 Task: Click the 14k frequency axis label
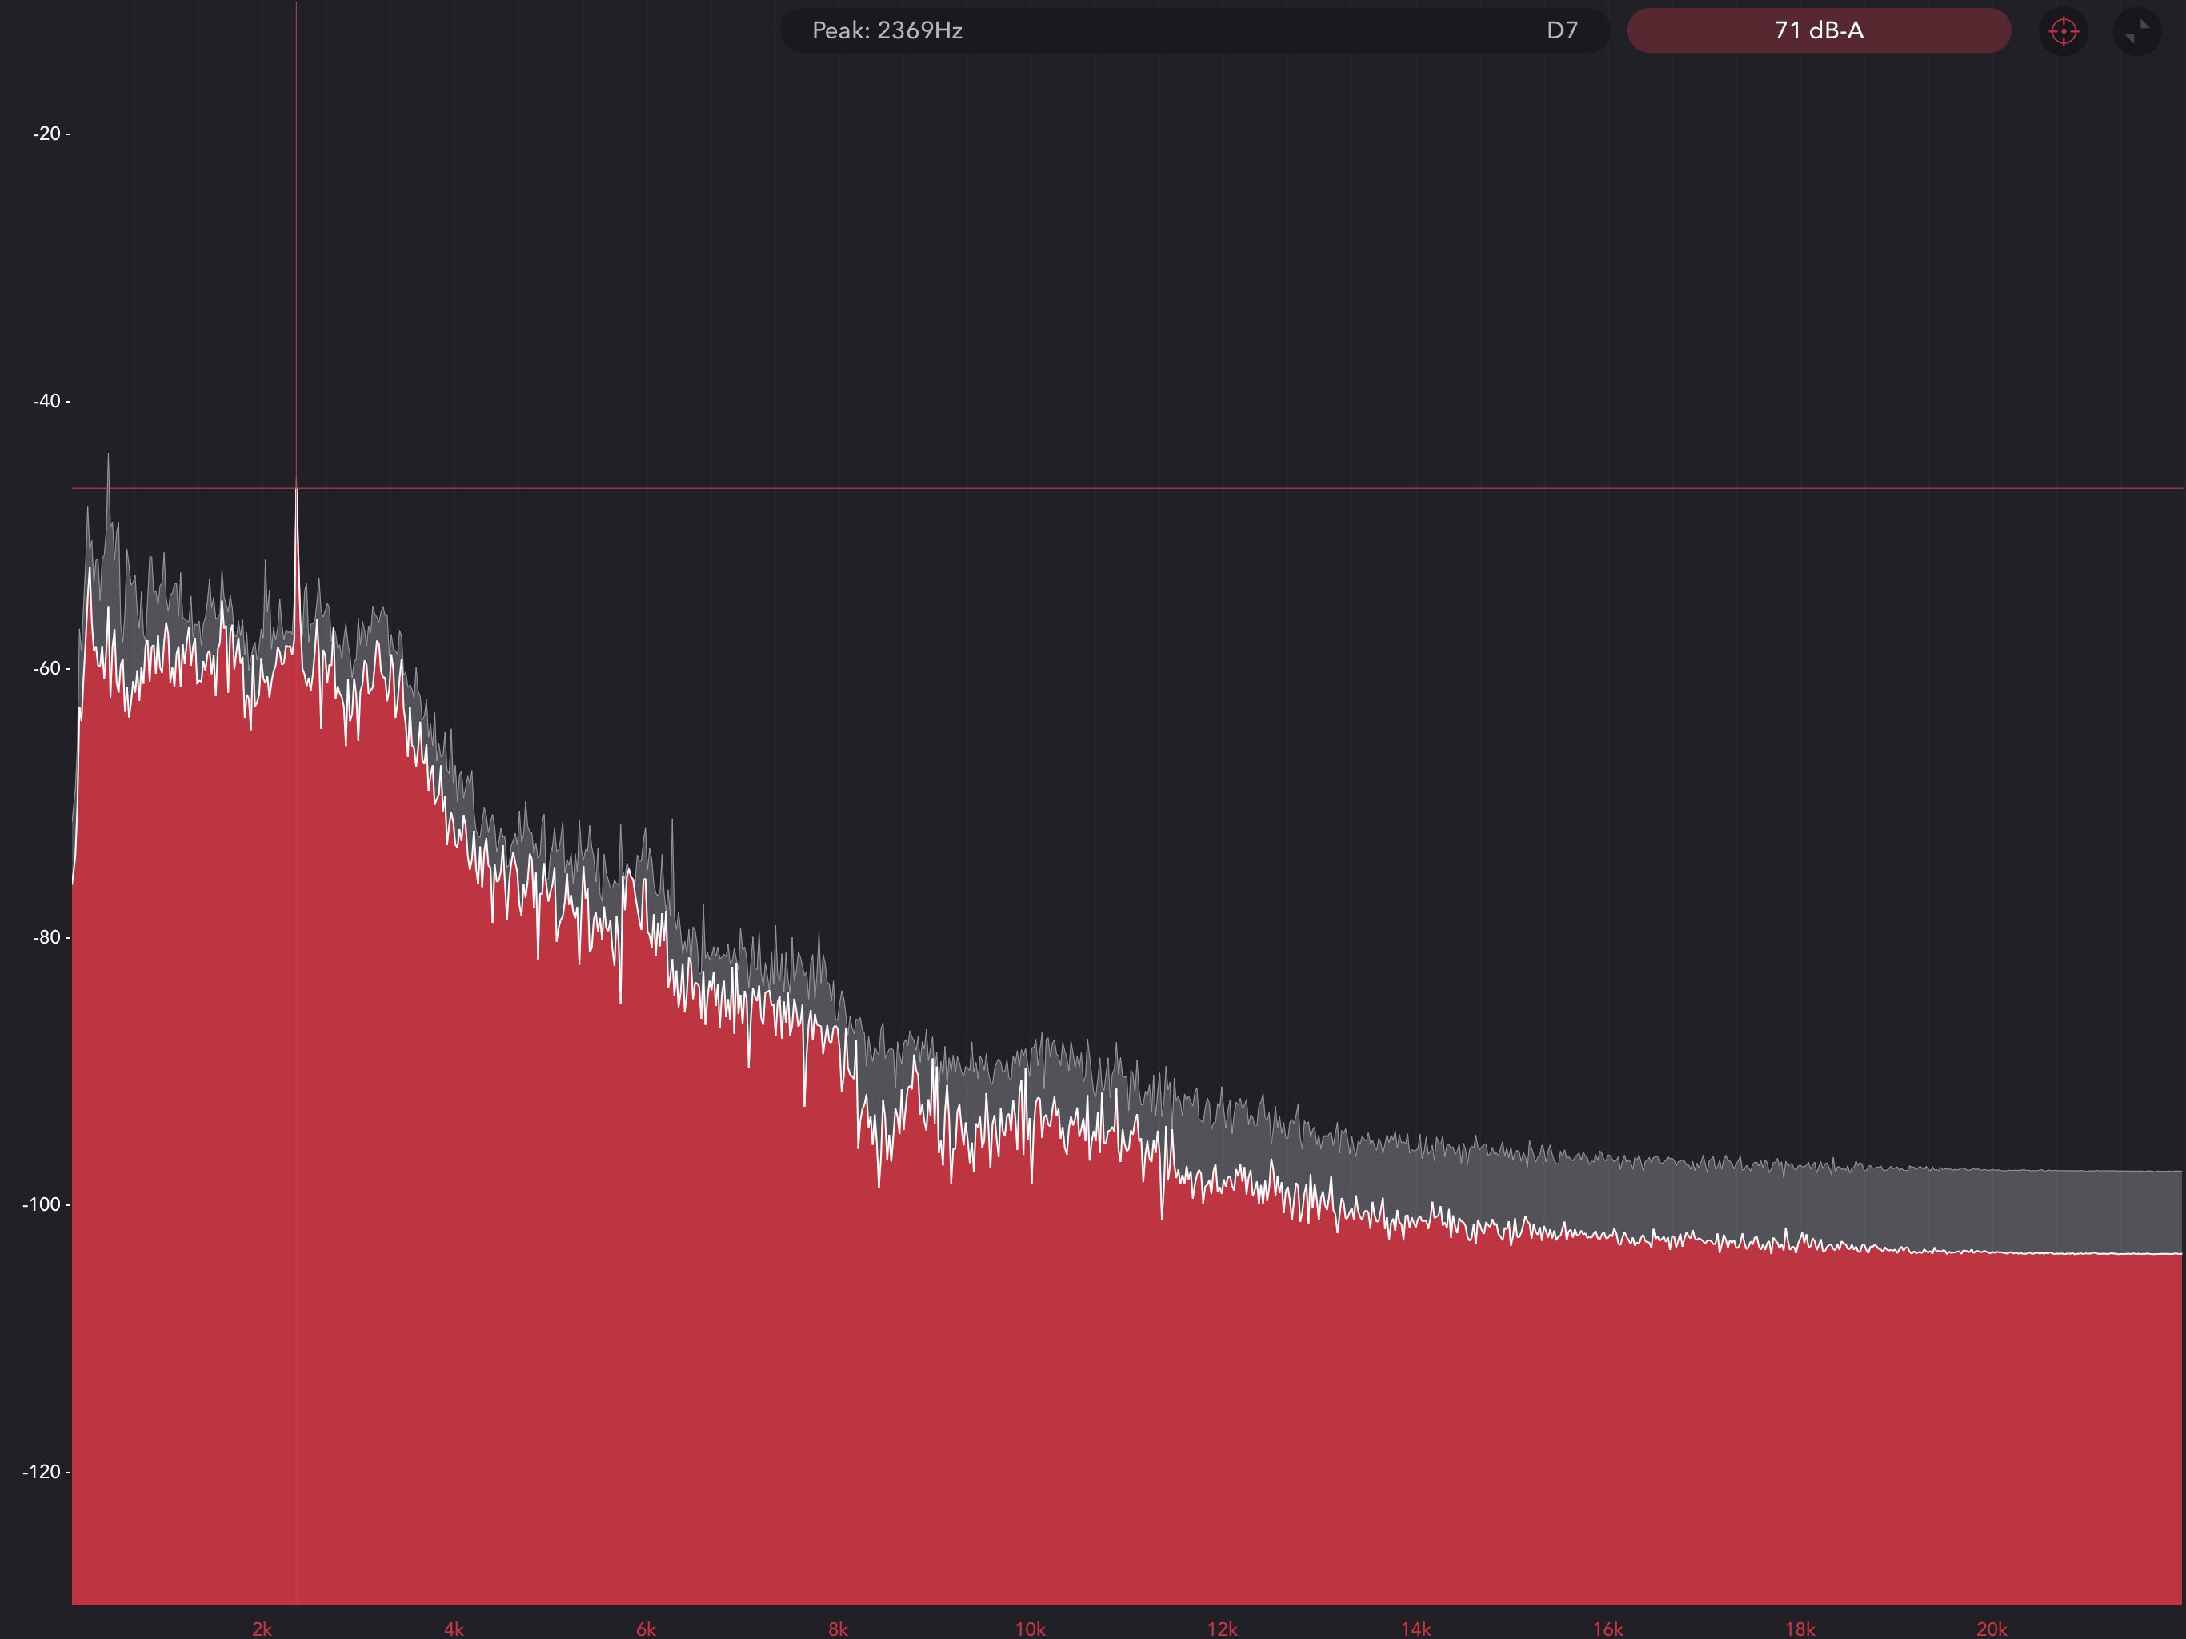click(x=1415, y=1628)
